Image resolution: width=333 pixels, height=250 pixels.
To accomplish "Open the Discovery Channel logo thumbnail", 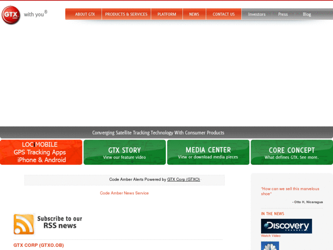I will pyautogui.click(x=286, y=226).
